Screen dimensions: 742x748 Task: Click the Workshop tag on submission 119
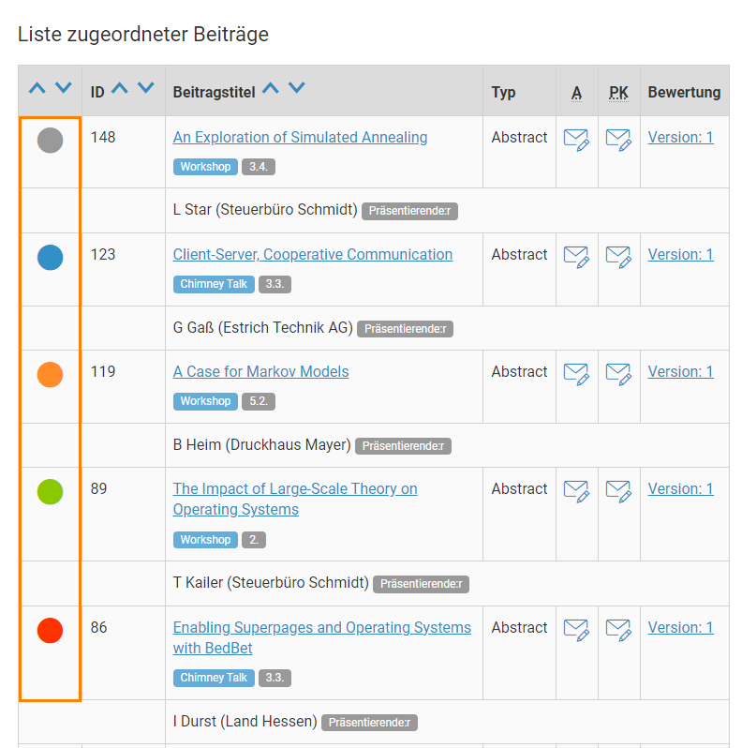pos(205,401)
